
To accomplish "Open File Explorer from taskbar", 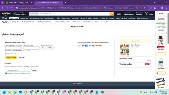I will 10,92.
